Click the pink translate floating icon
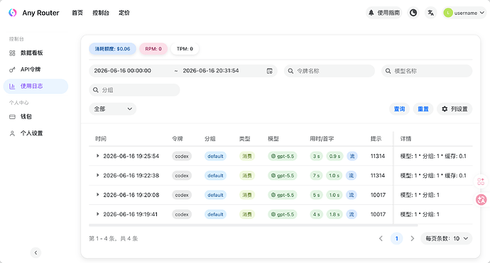 pyautogui.click(x=481, y=200)
